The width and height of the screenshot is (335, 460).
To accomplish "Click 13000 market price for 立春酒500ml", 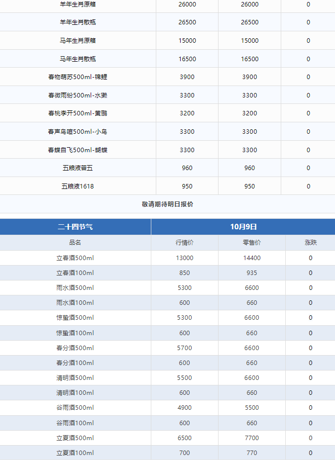I will click(185, 258).
